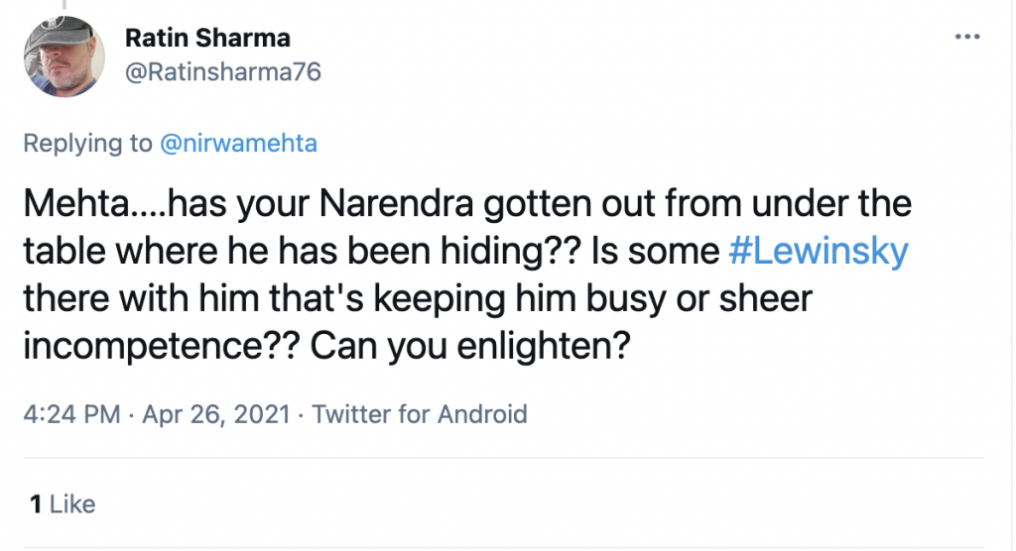Click the word "Sharma" in the display name
1016x551 pixels.
click(x=250, y=39)
